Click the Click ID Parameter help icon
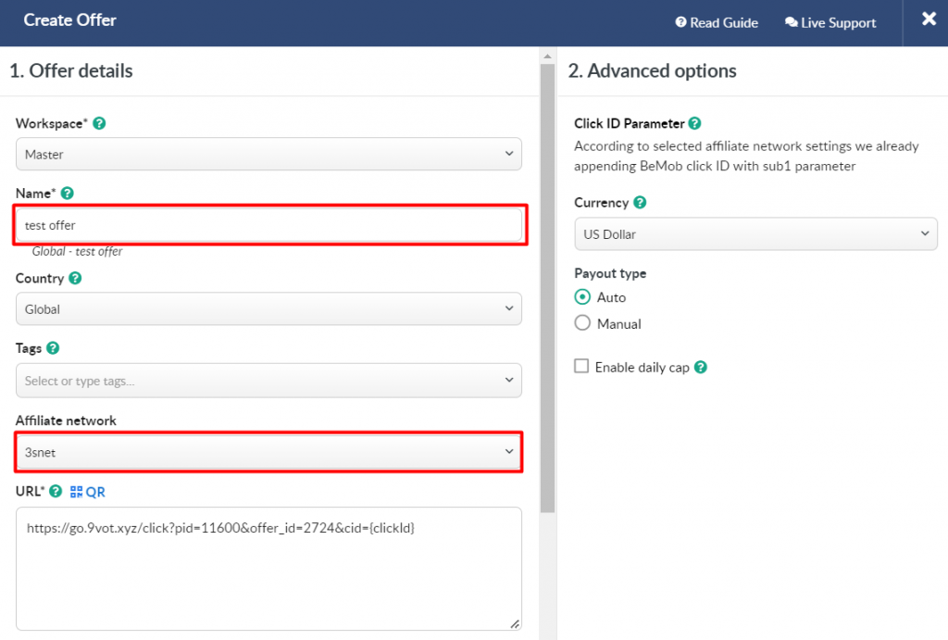Image resolution: width=948 pixels, height=640 pixels. (695, 123)
